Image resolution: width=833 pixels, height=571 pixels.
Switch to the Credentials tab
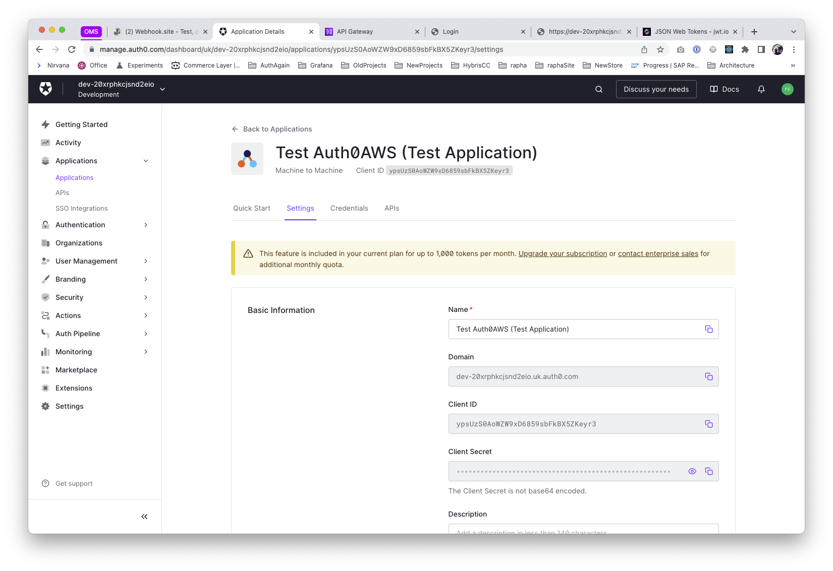click(349, 208)
